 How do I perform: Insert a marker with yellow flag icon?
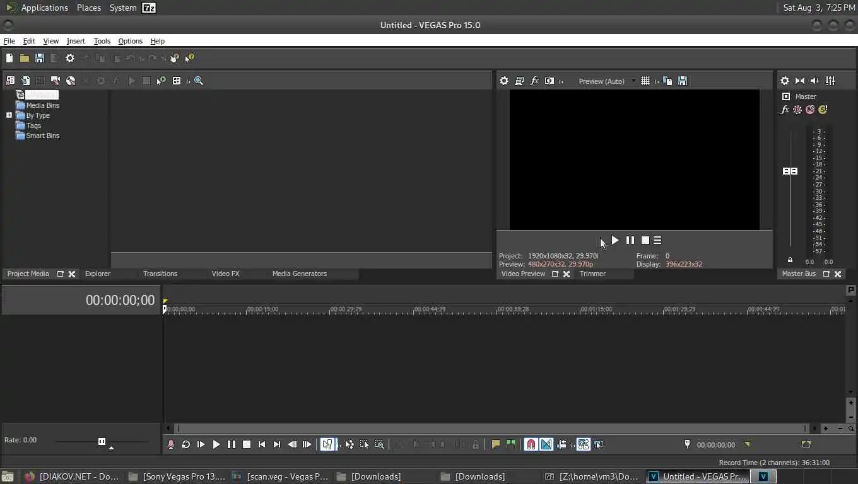pos(496,444)
